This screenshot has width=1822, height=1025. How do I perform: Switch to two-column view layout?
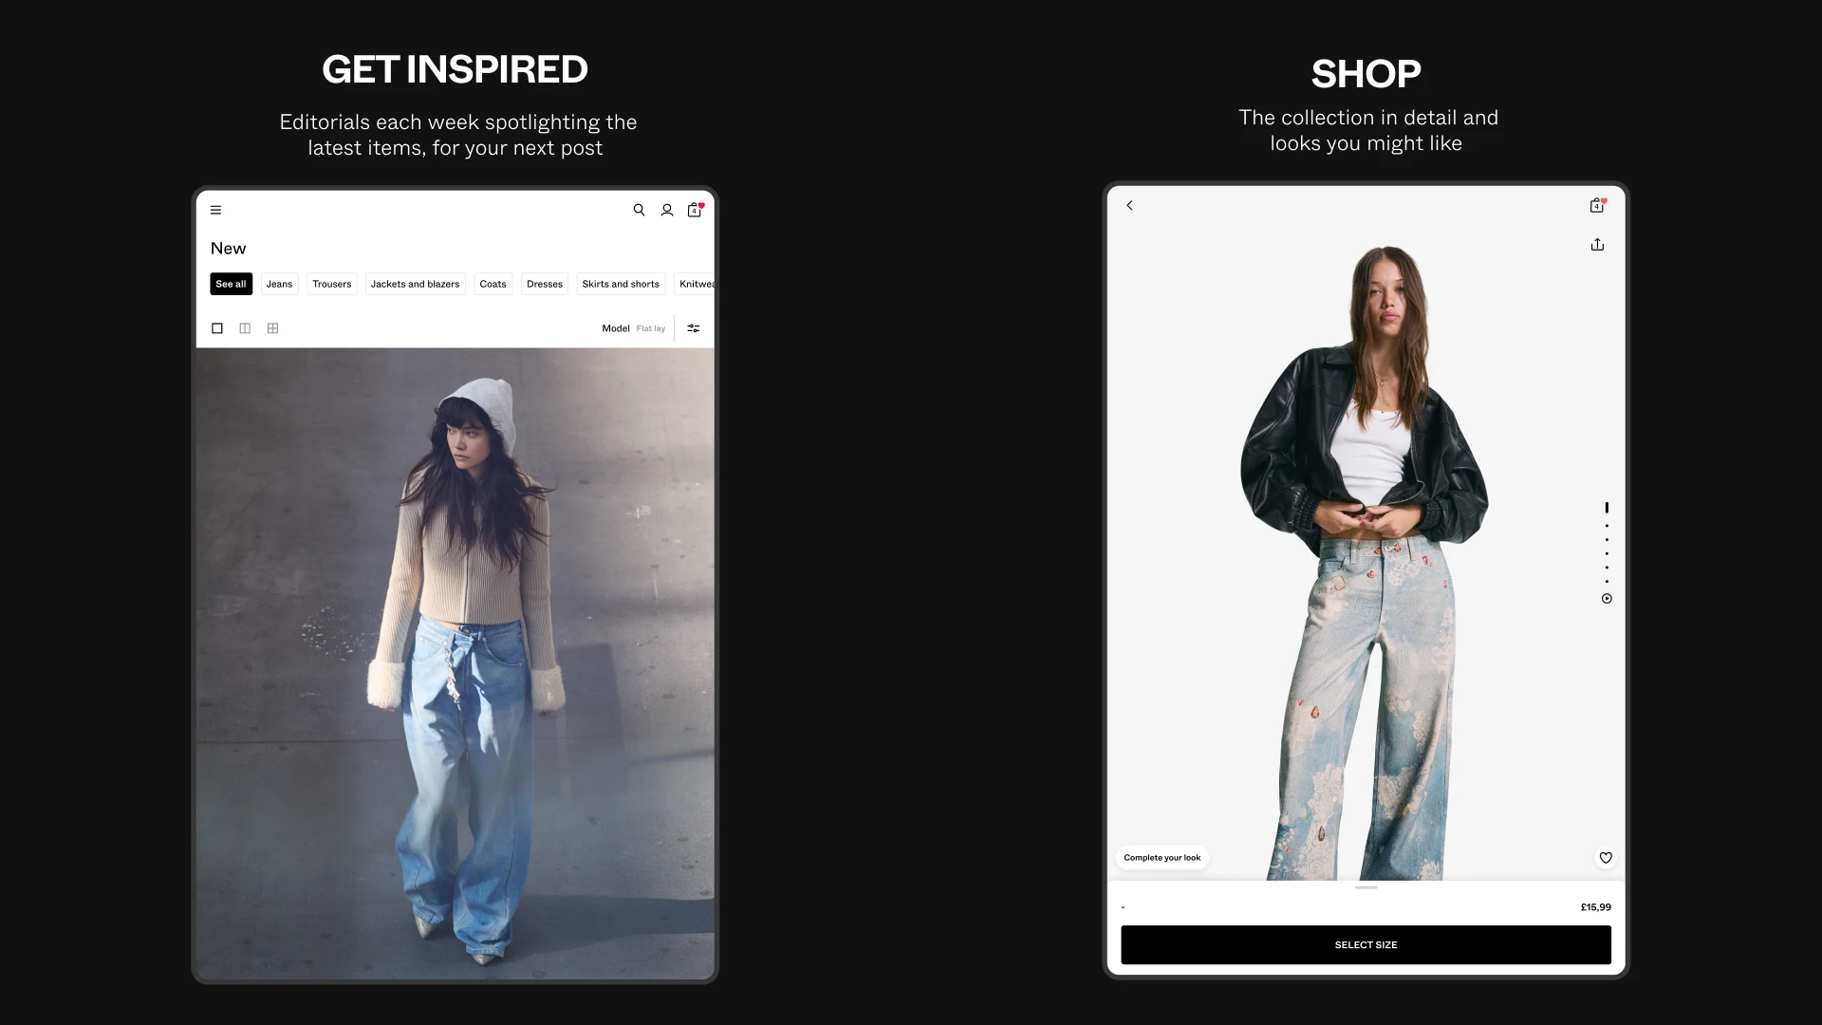click(245, 328)
